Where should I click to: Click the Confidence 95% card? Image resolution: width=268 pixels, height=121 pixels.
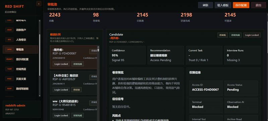click(127, 55)
